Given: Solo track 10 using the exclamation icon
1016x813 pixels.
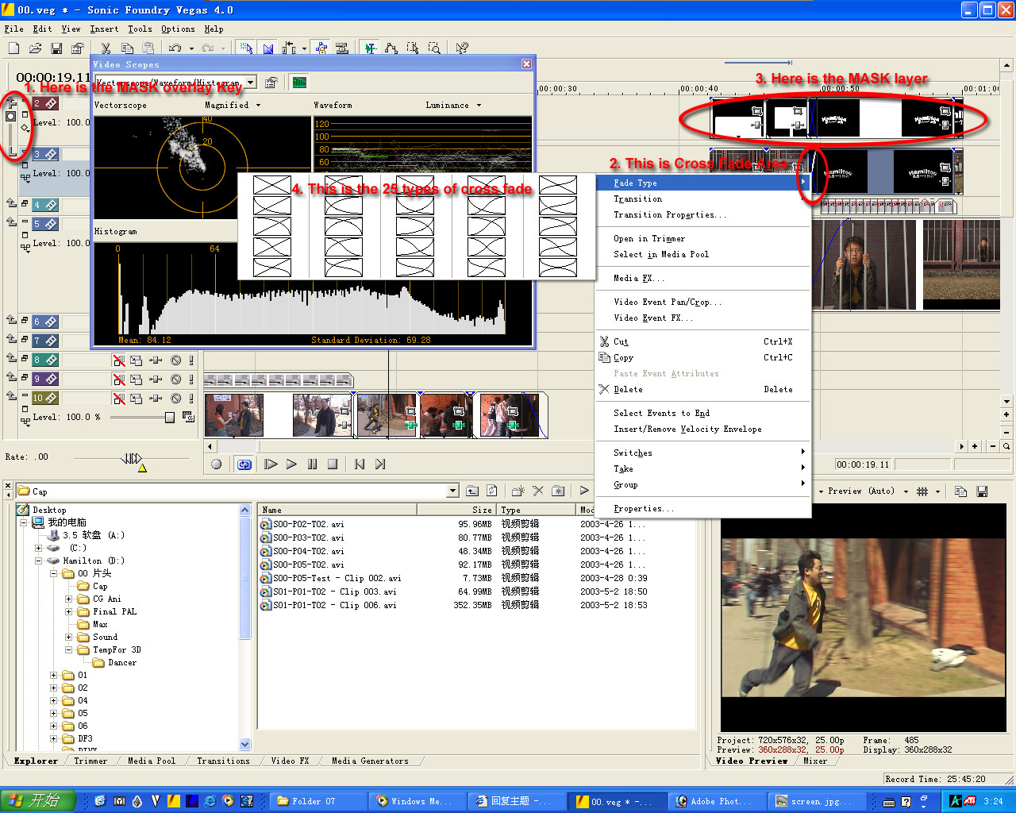Looking at the screenshot, I should click(x=190, y=399).
